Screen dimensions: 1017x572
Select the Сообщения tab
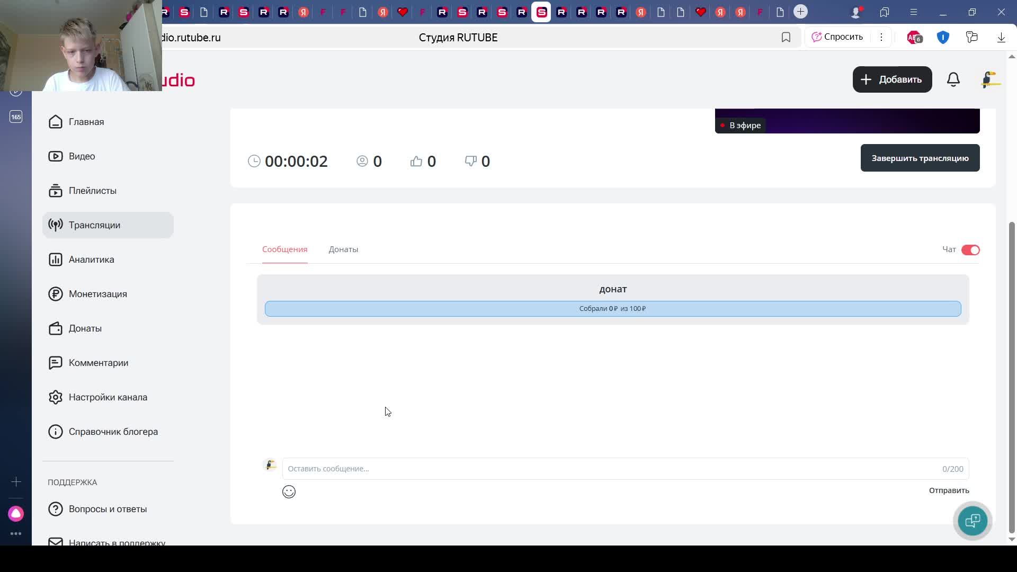pyautogui.click(x=284, y=249)
